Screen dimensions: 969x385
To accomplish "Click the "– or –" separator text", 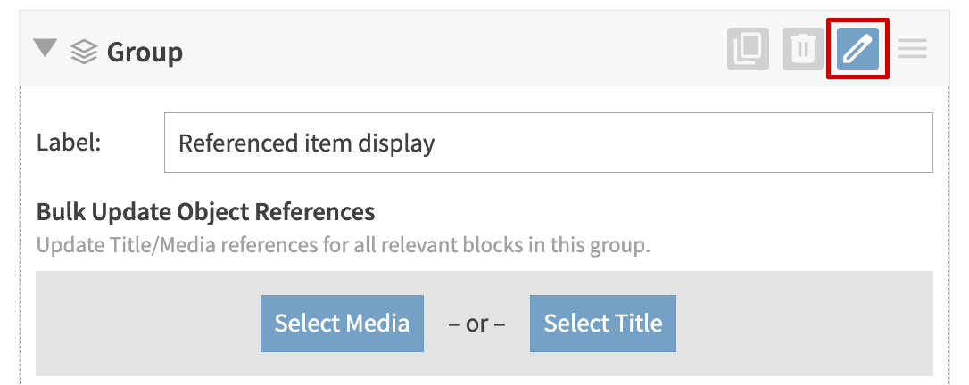I will (x=476, y=324).
